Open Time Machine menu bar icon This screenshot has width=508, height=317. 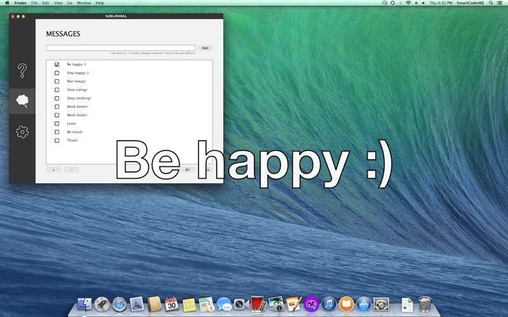392,3
